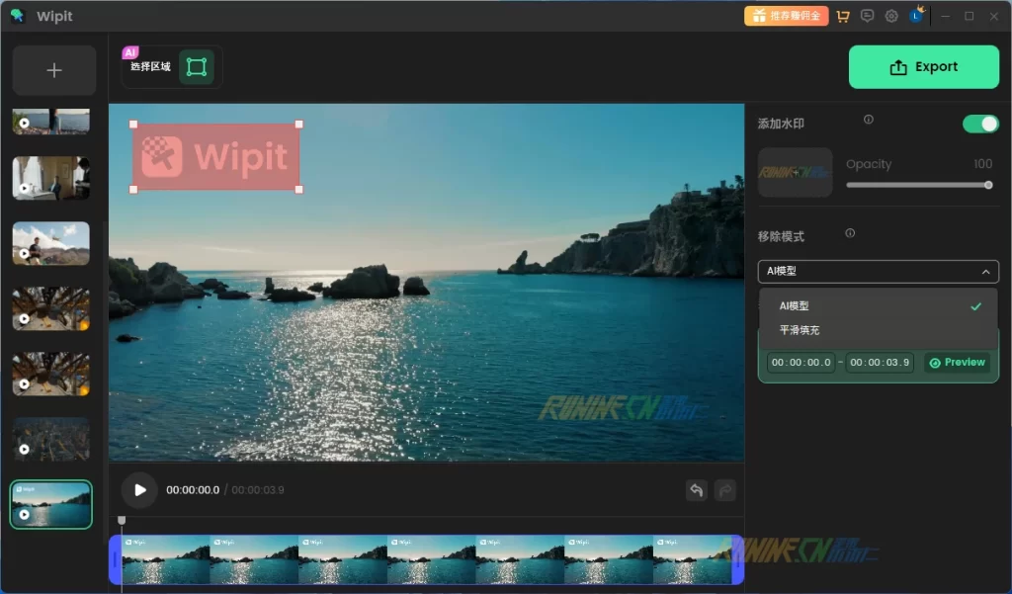
Task: Open the shopping cart icon
Action: [842, 16]
